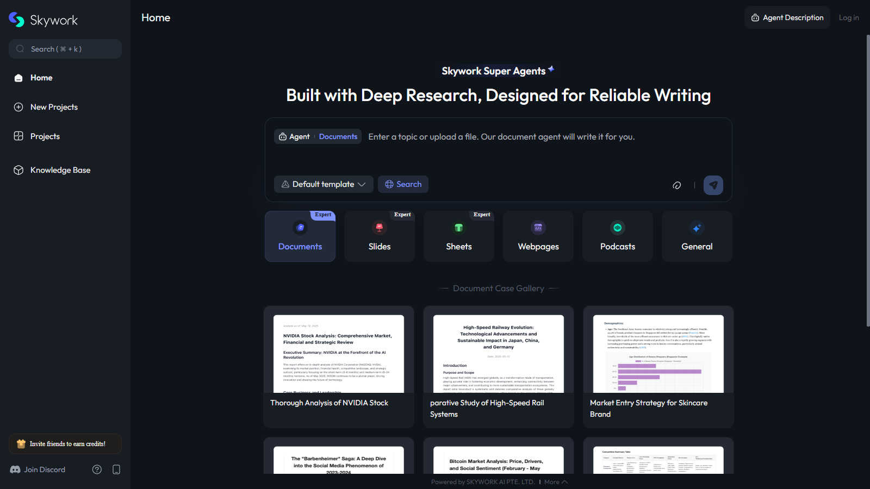The image size is (870, 489).
Task: Click the attach file paperclip icon
Action: pyautogui.click(x=677, y=185)
